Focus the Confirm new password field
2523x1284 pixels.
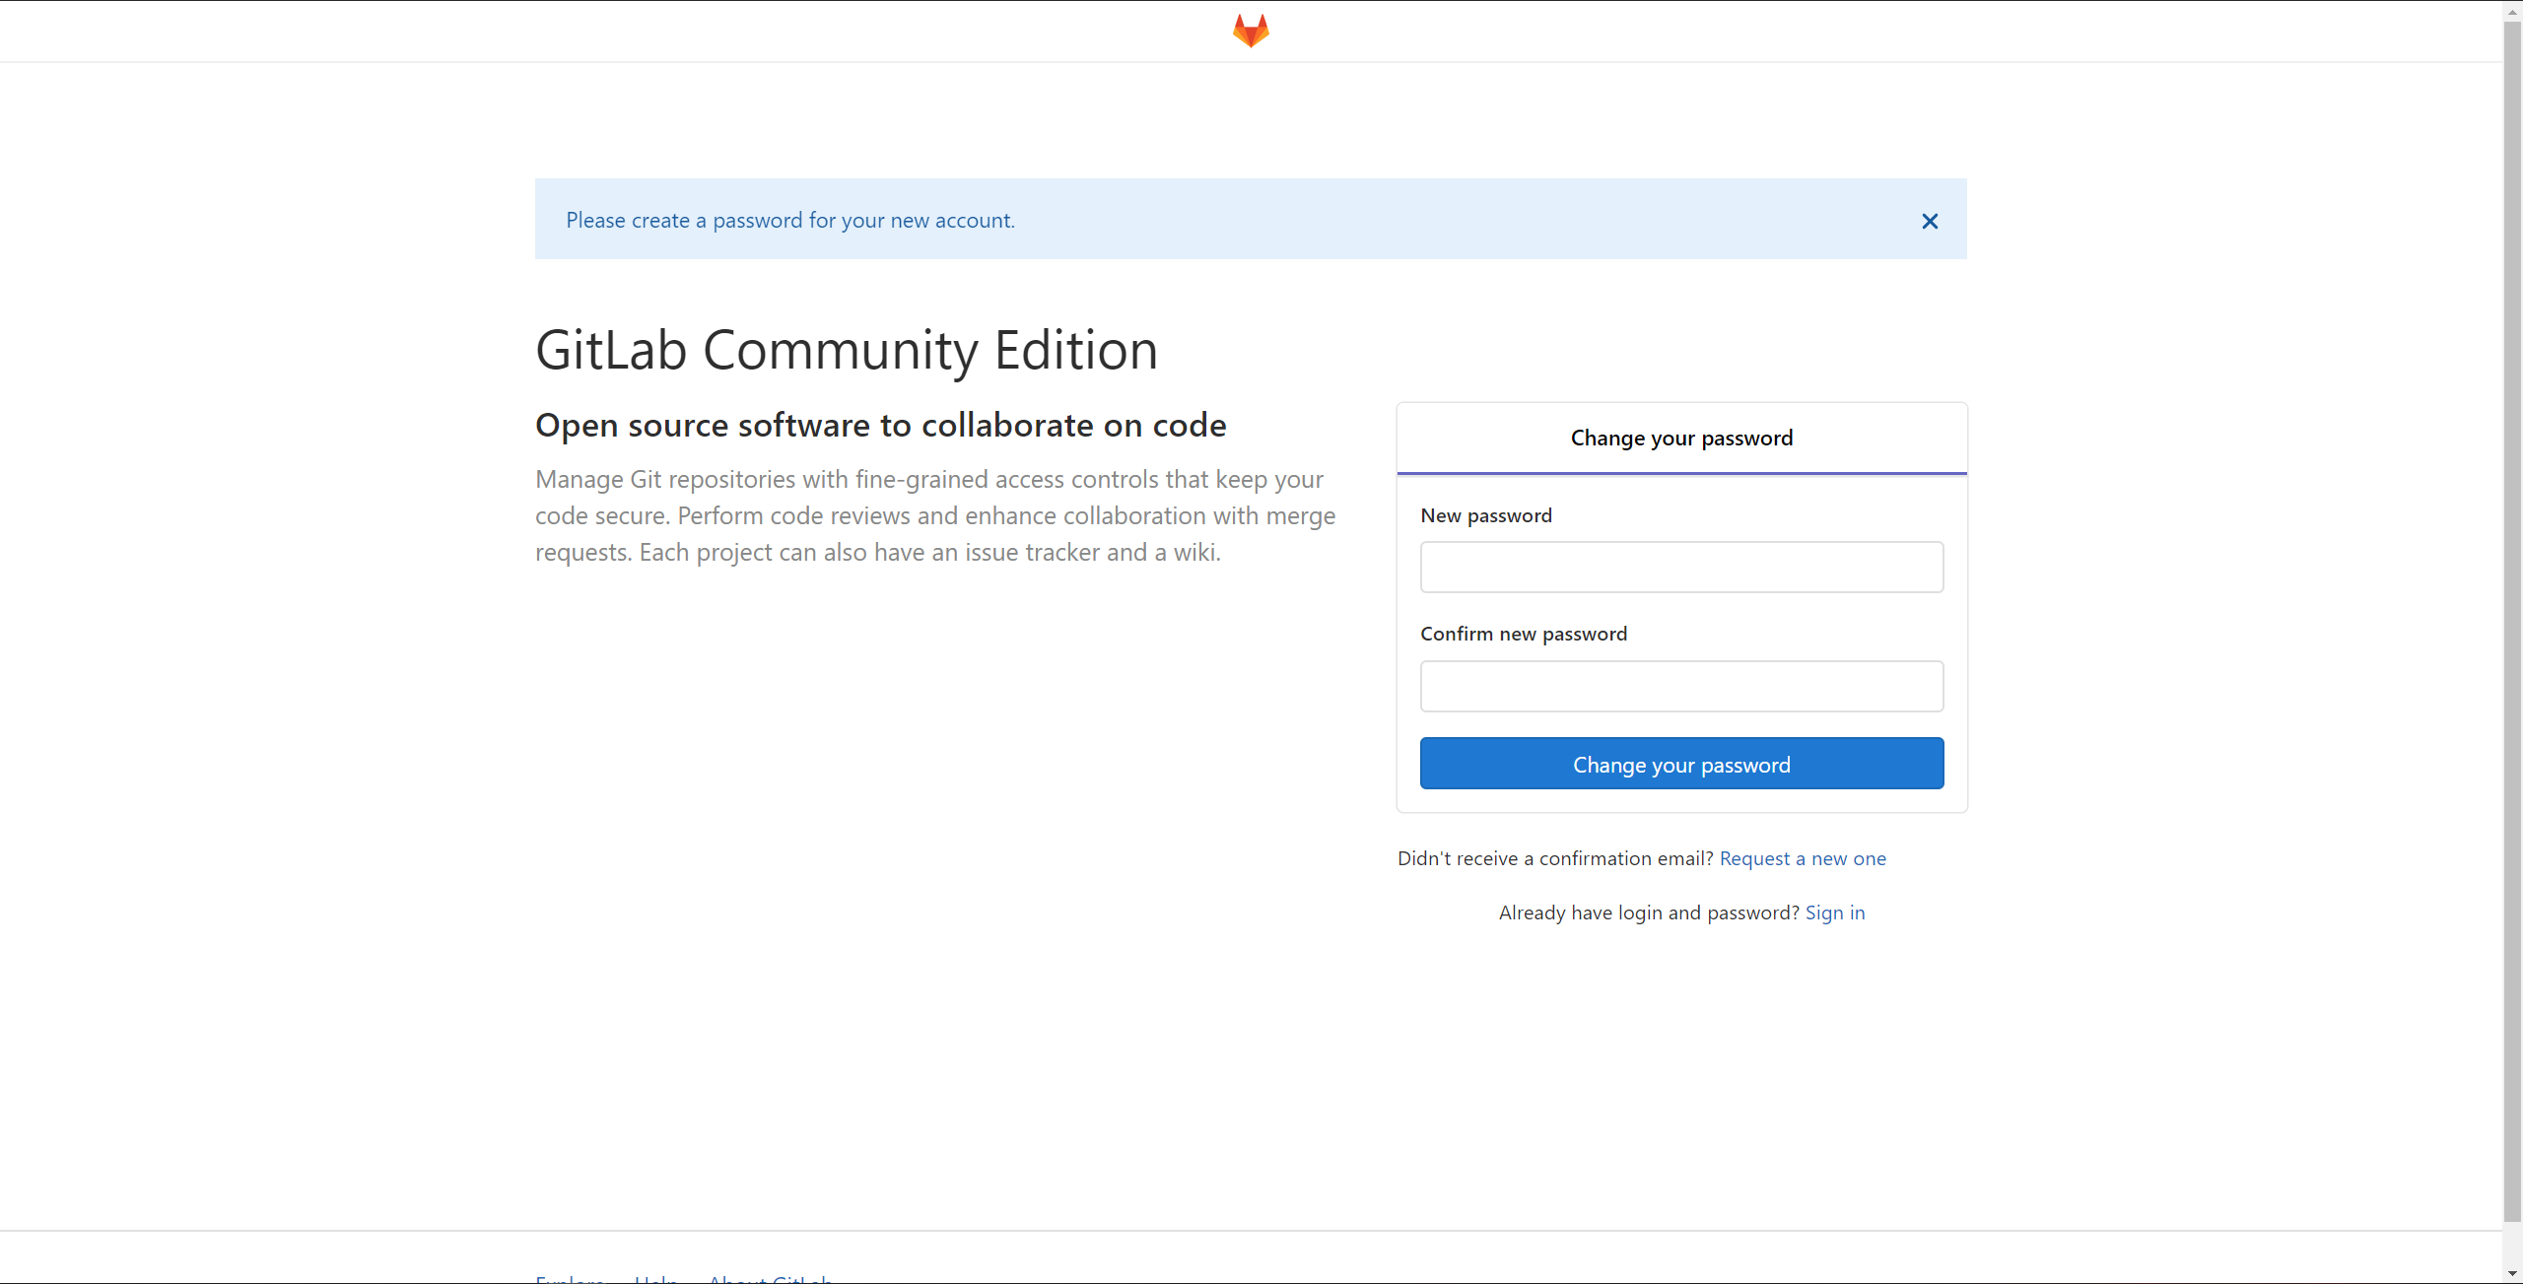(x=1681, y=686)
